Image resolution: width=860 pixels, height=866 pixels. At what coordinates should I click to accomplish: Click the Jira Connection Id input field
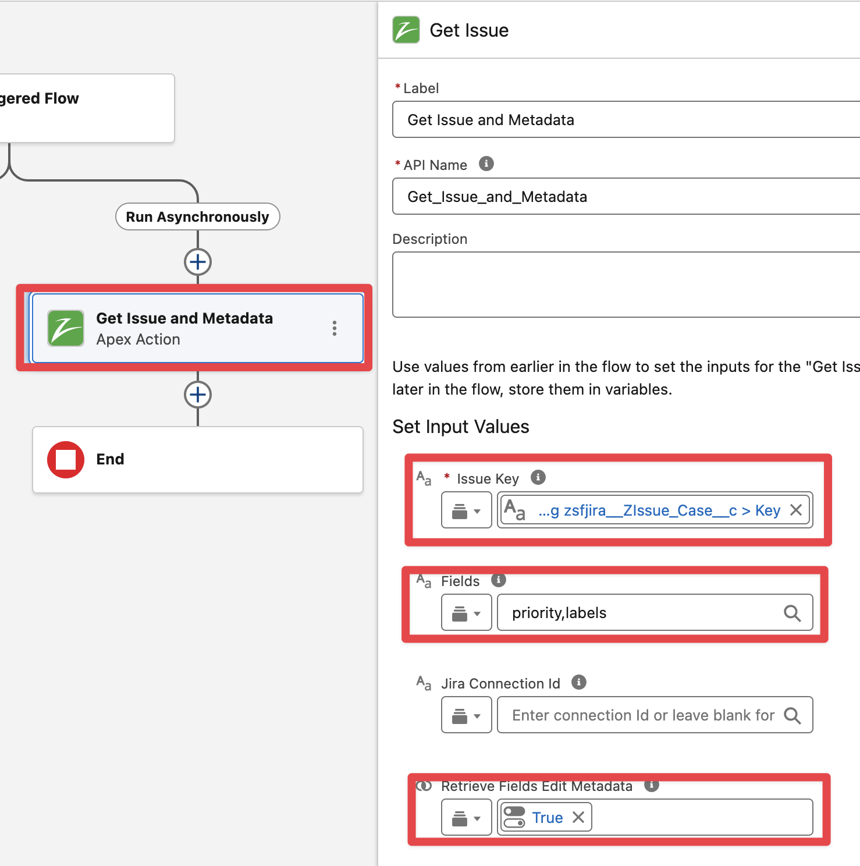point(655,715)
